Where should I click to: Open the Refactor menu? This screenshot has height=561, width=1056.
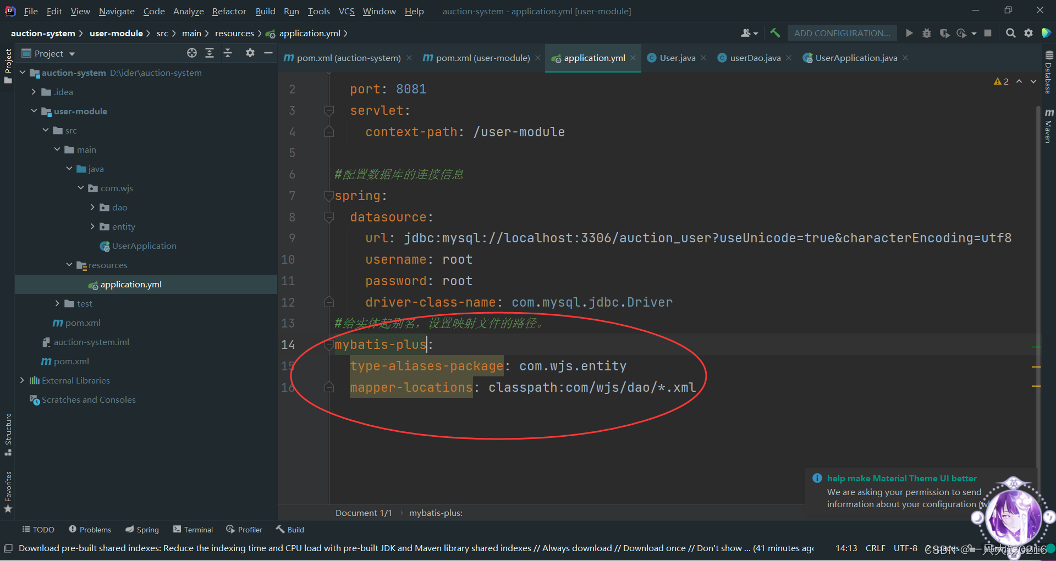pos(229,11)
